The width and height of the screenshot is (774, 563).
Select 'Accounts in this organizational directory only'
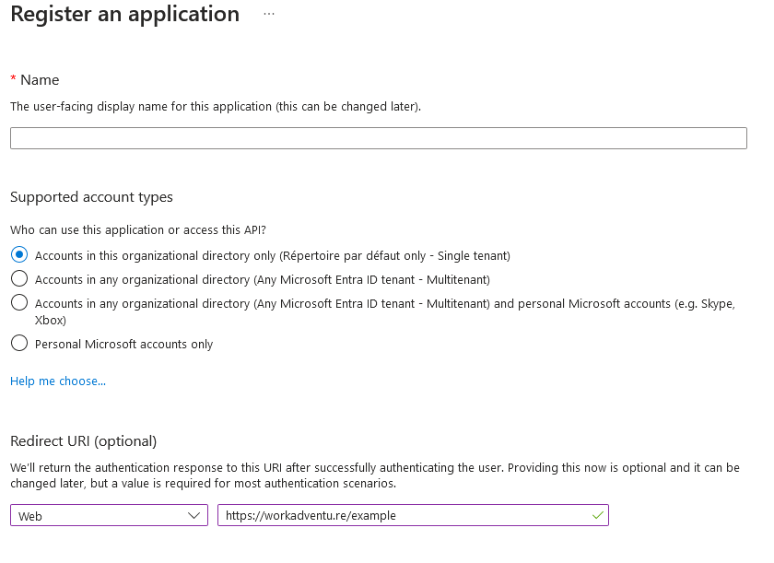pyautogui.click(x=18, y=252)
